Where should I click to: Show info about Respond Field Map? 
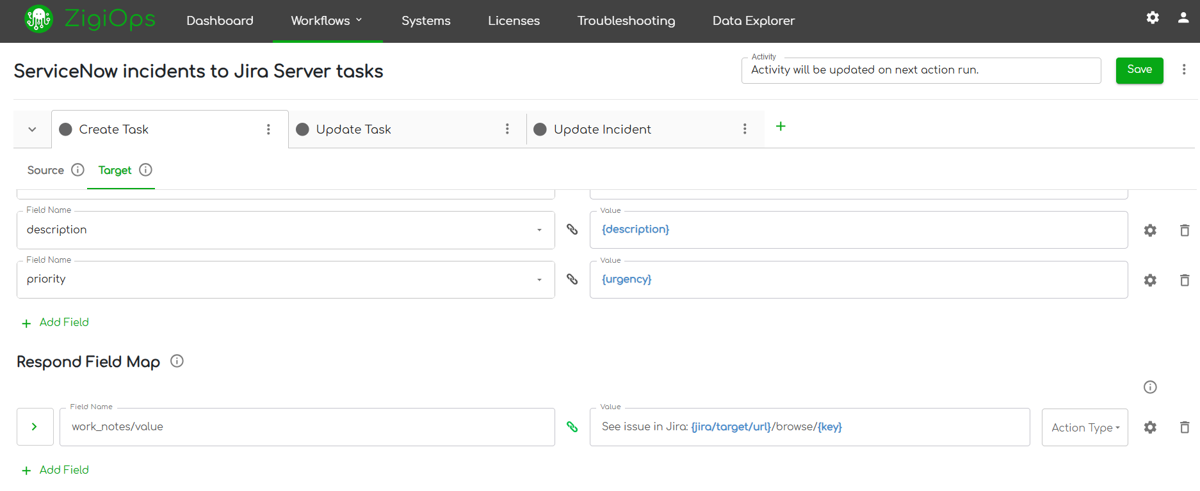pyautogui.click(x=177, y=361)
